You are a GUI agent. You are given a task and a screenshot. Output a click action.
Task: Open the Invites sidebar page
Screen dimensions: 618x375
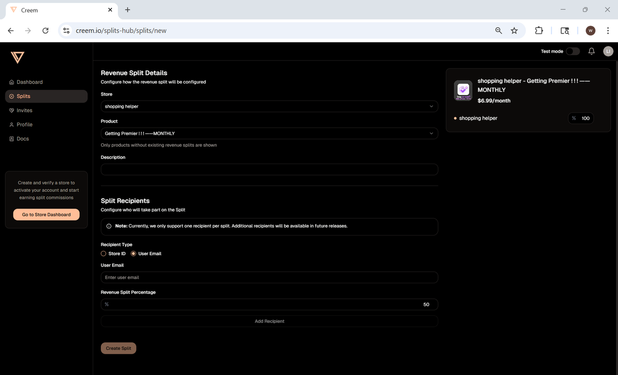click(46, 111)
